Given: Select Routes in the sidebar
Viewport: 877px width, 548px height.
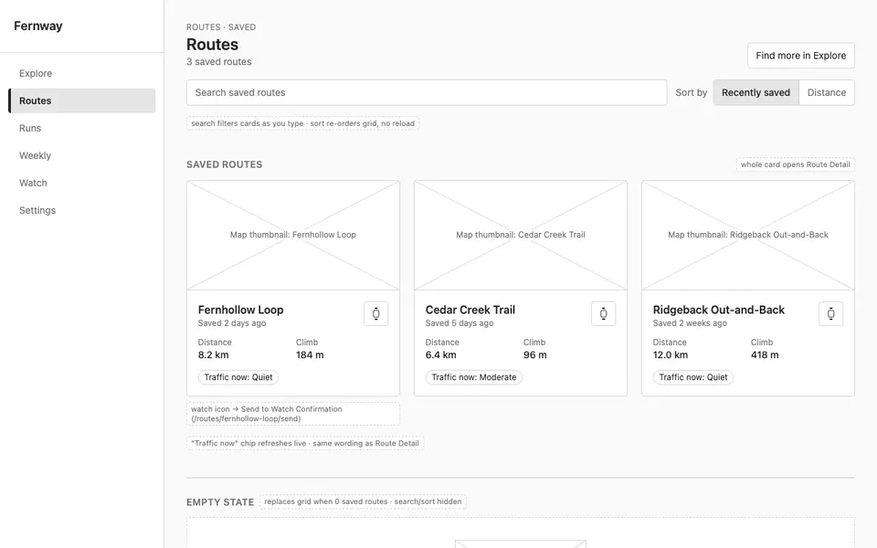Looking at the screenshot, I should coord(81,100).
